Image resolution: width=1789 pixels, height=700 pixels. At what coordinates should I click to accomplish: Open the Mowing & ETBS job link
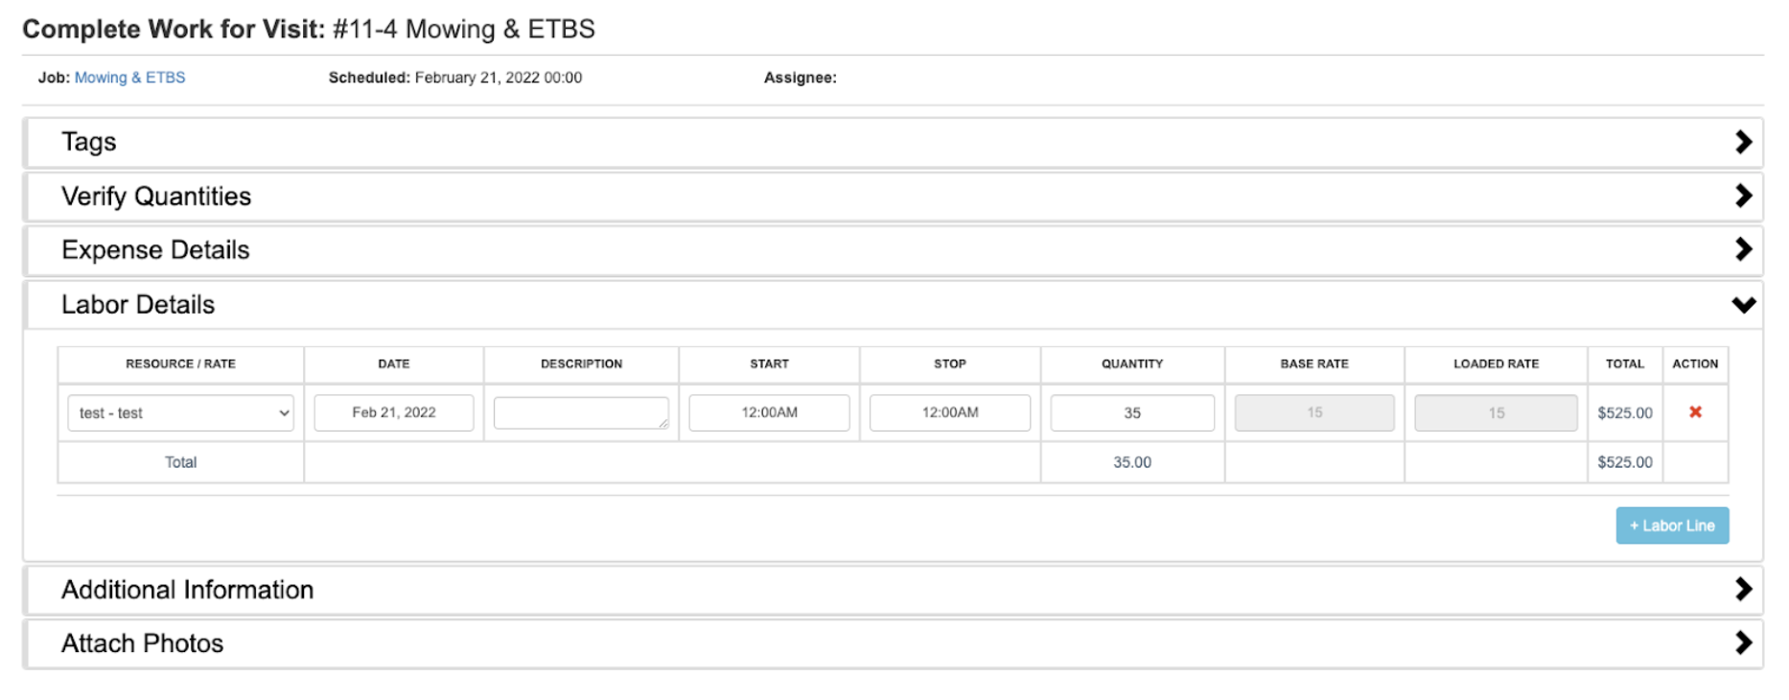[x=129, y=78]
